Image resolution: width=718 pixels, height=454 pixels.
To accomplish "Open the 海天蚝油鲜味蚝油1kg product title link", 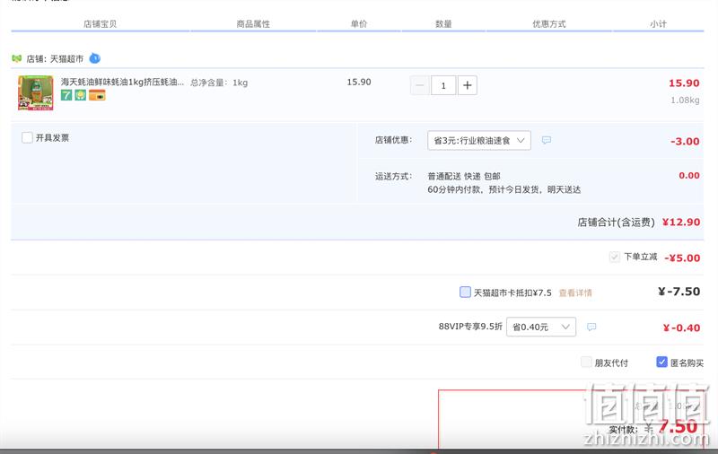I will point(122,82).
